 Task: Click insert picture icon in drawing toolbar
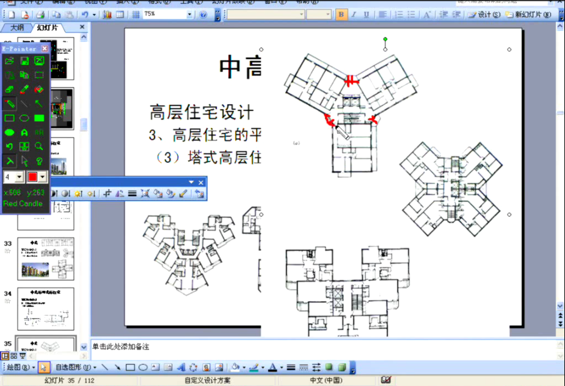[219, 367]
